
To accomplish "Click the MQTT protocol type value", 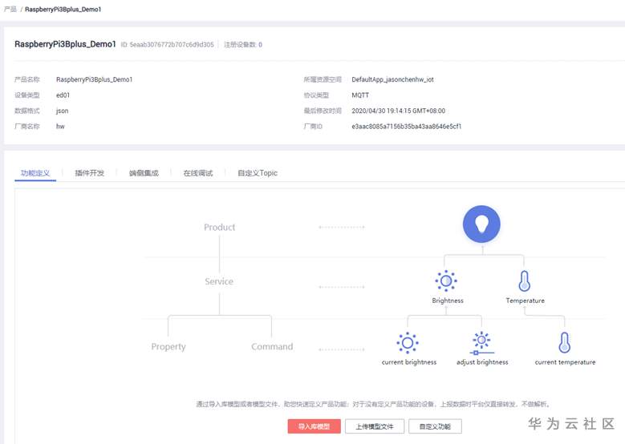I will click(360, 95).
